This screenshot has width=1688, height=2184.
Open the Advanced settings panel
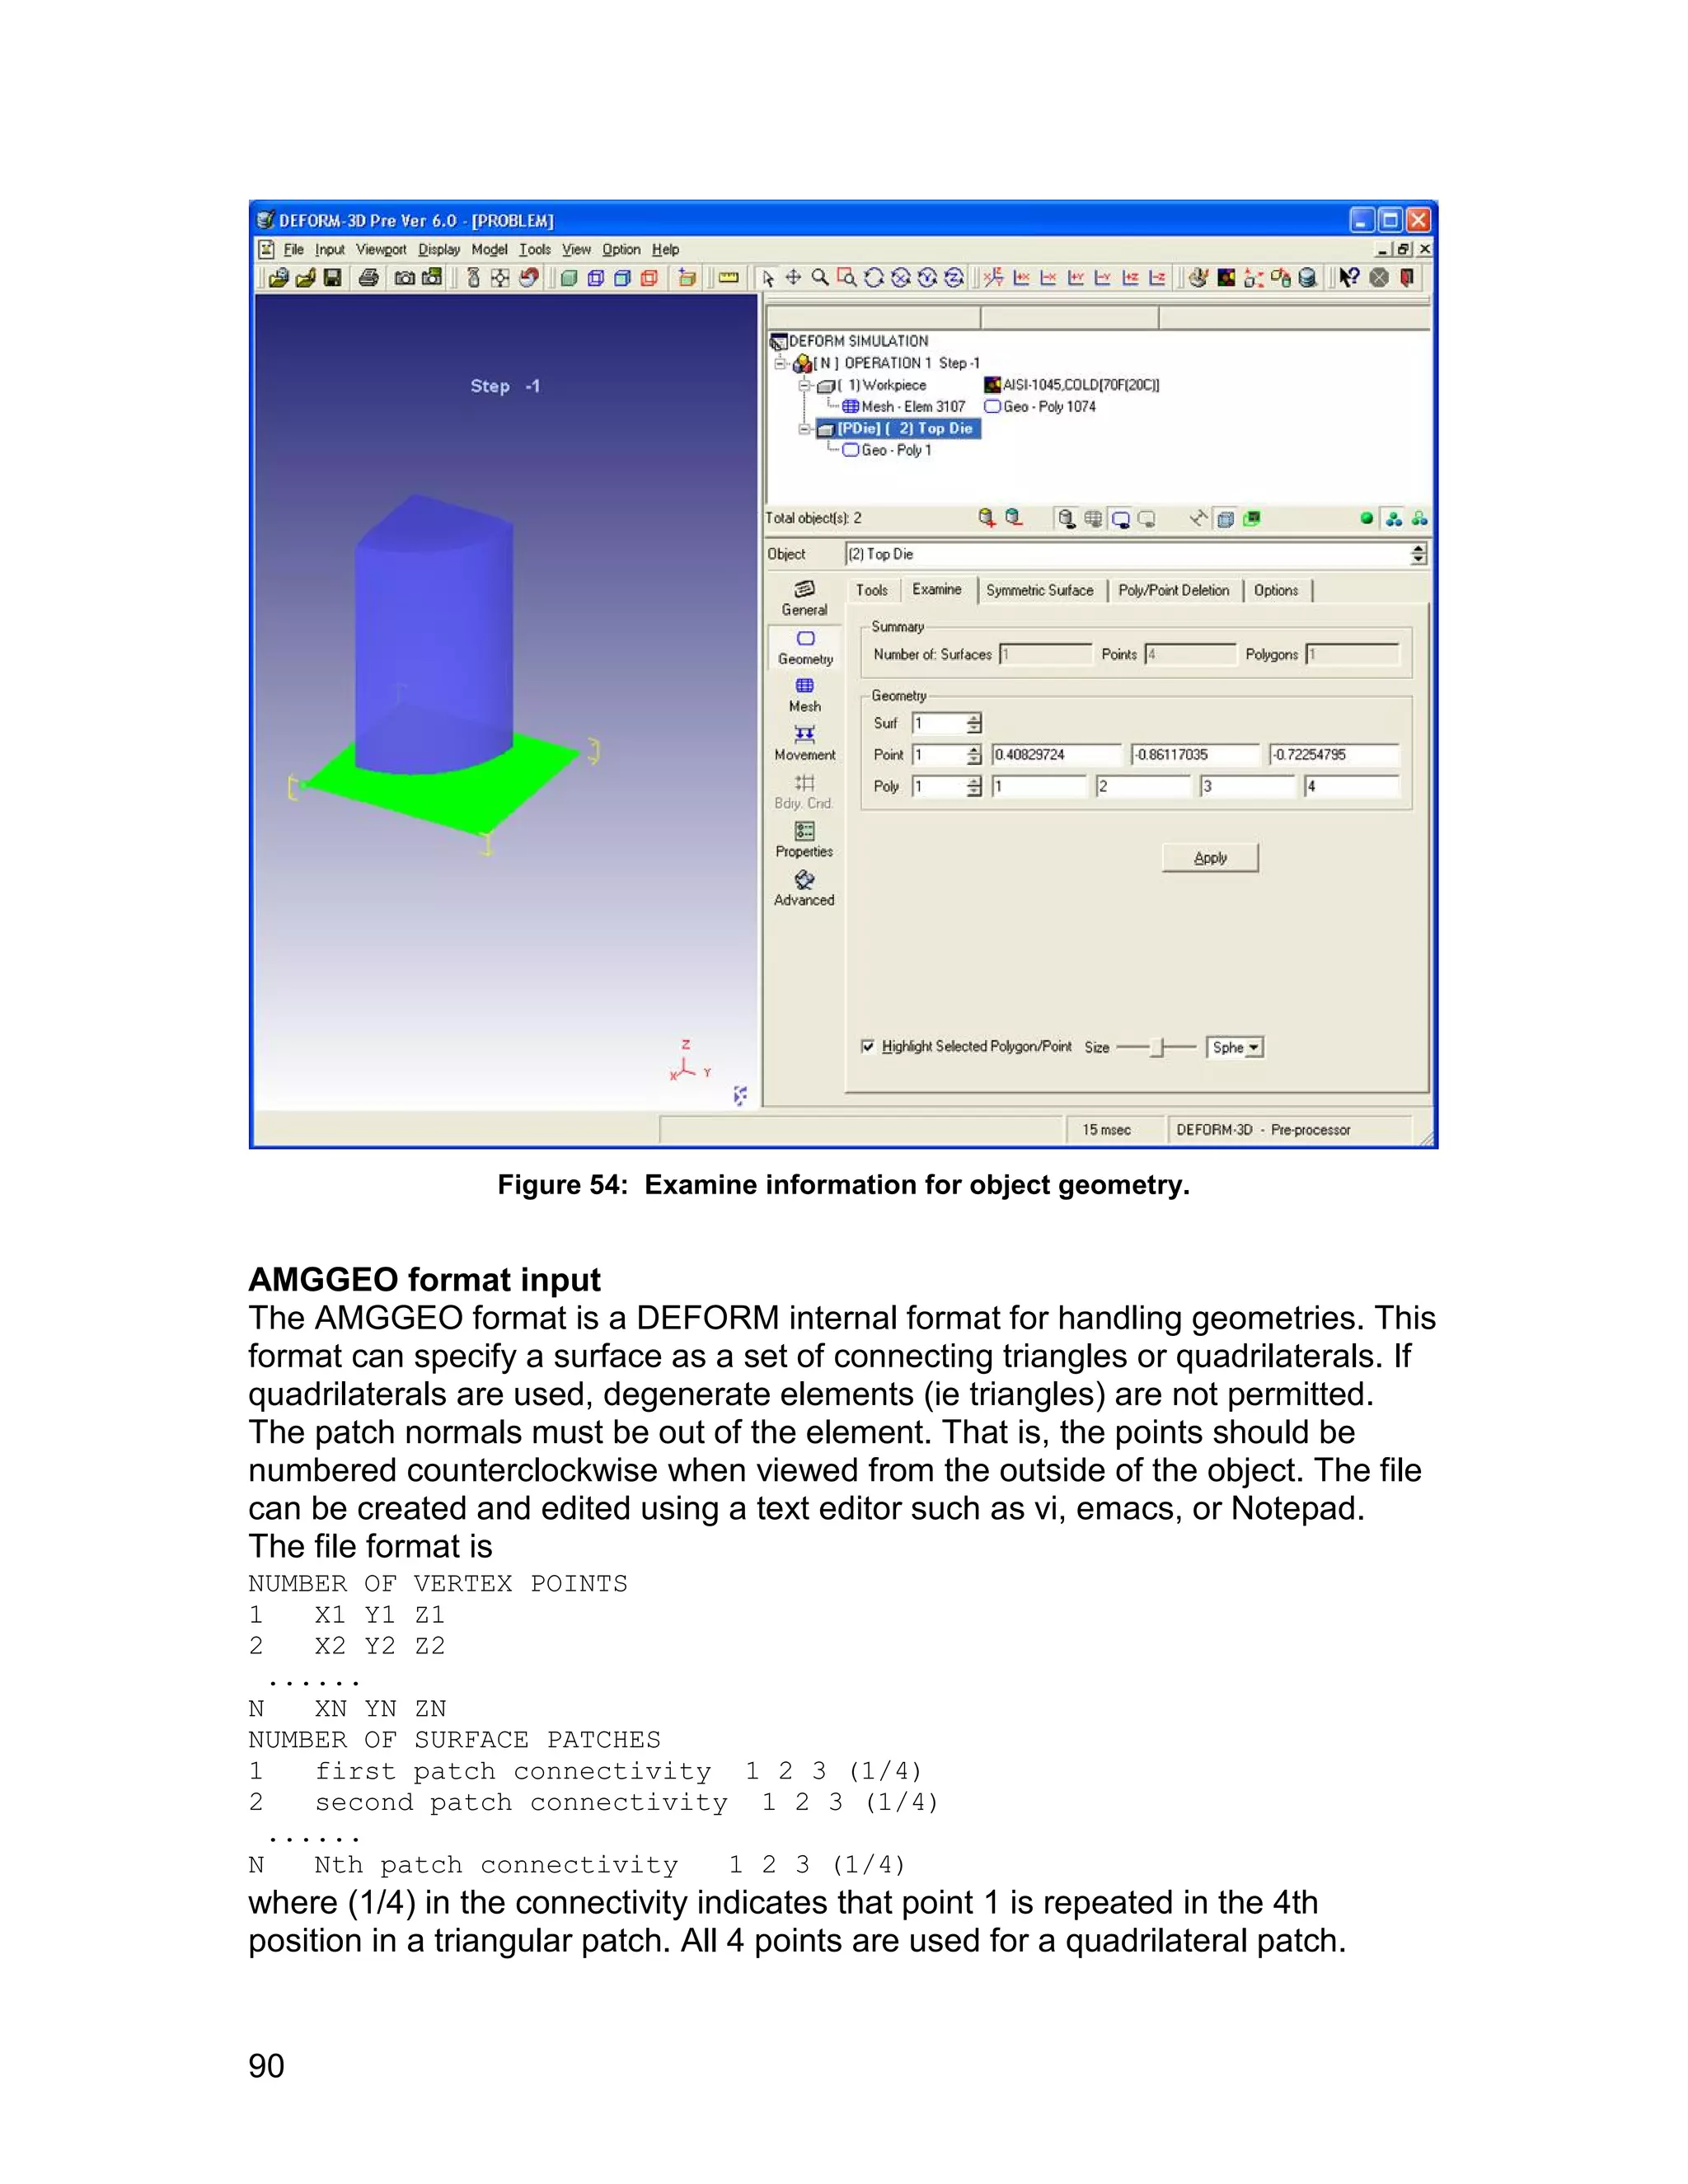tap(804, 888)
